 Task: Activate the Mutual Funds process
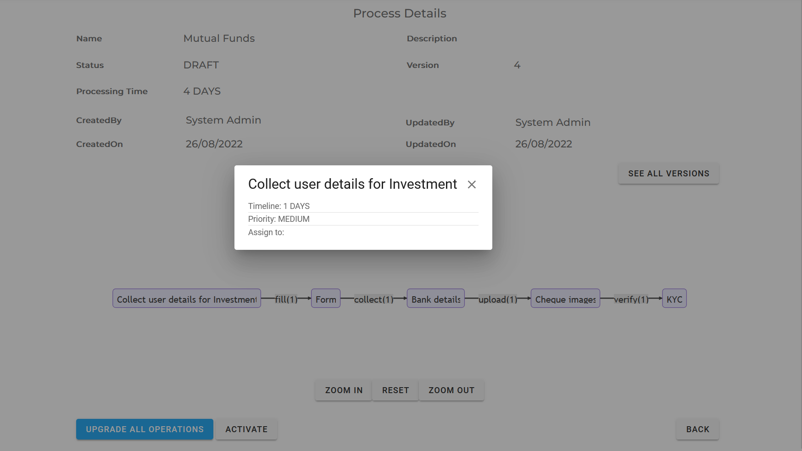pyautogui.click(x=246, y=429)
